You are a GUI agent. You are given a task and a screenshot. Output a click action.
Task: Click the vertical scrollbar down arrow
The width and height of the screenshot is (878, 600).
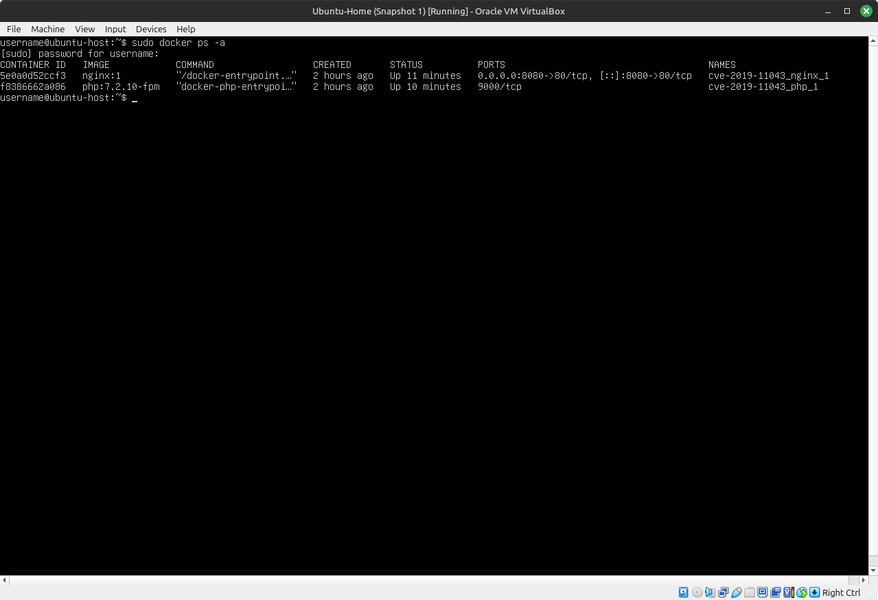[873, 570]
